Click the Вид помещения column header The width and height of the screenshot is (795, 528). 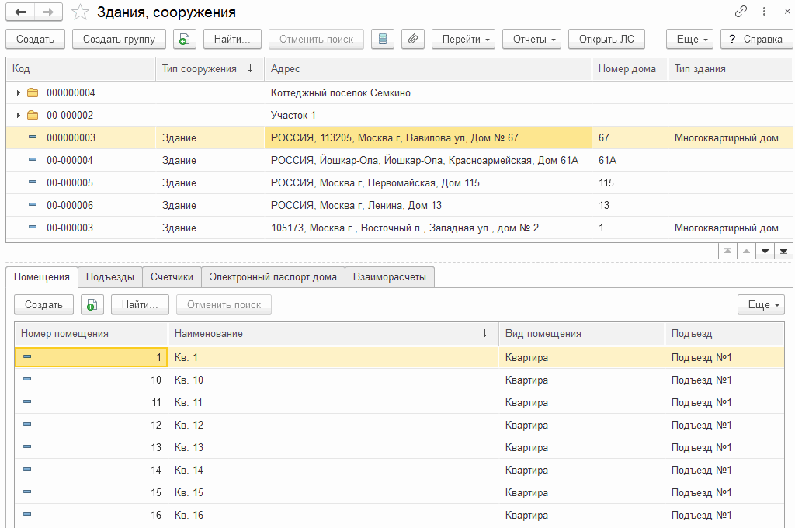581,334
